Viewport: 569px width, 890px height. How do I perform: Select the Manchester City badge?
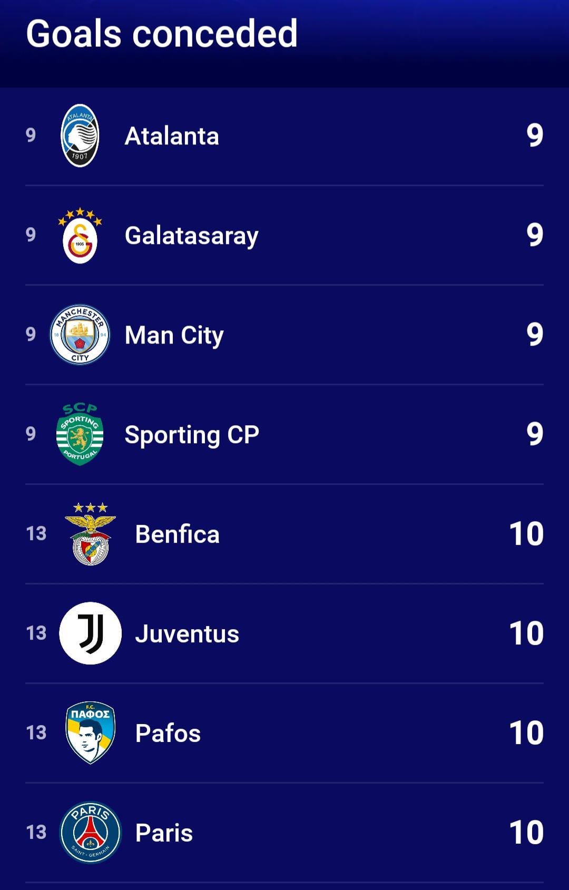tap(80, 335)
